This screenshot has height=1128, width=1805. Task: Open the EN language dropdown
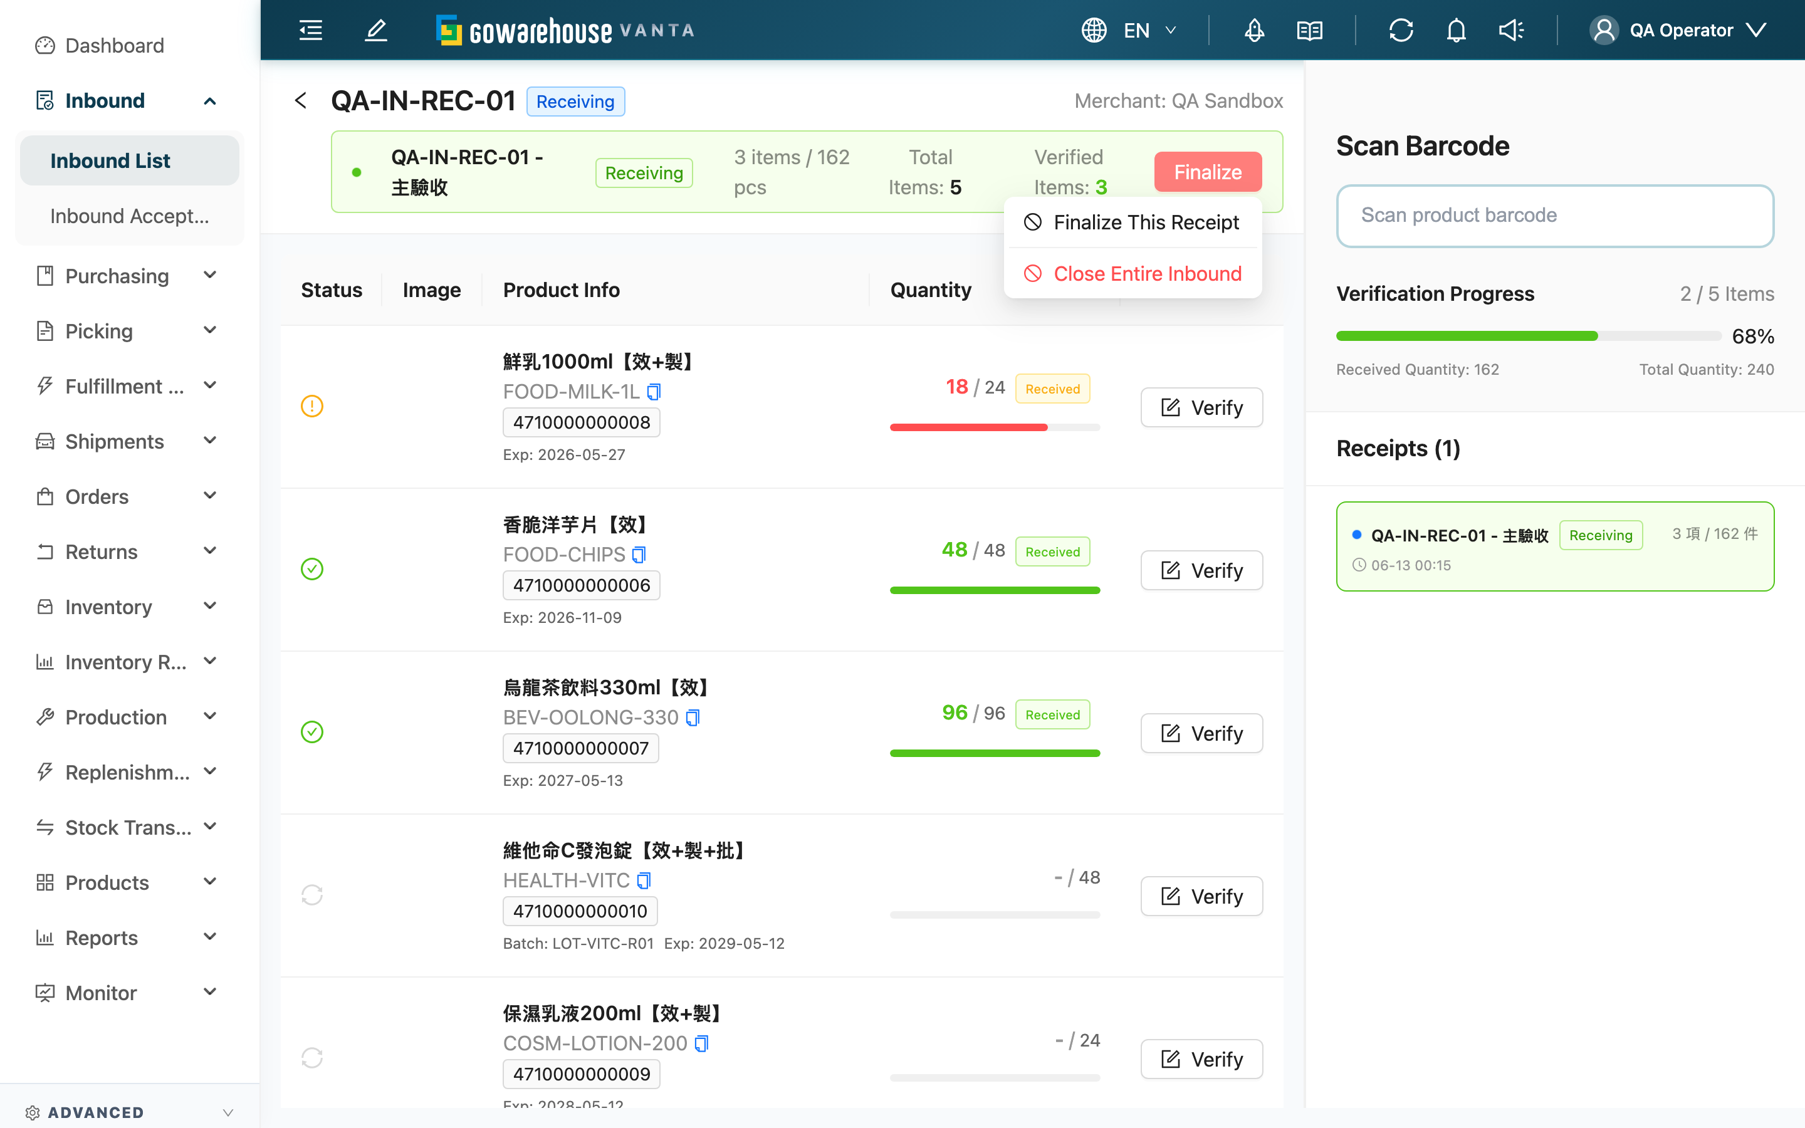click(1149, 31)
